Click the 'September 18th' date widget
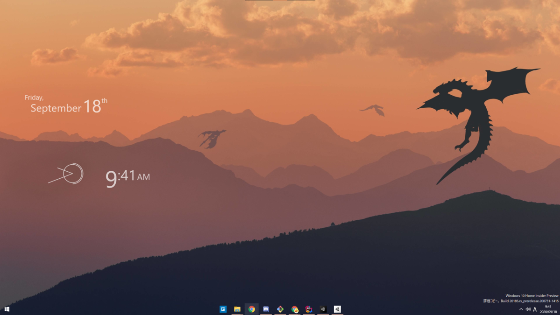Screen dimensions: 560x315 pos(69,107)
